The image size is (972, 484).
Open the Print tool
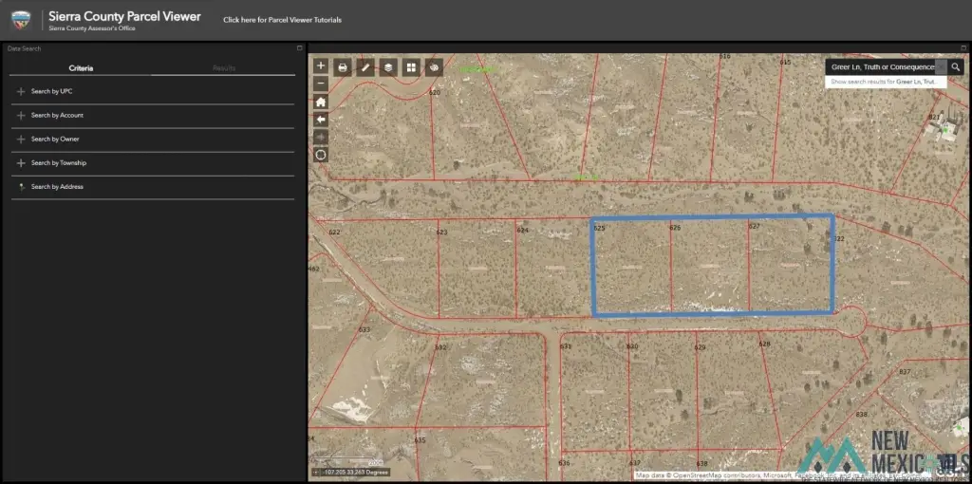[343, 67]
